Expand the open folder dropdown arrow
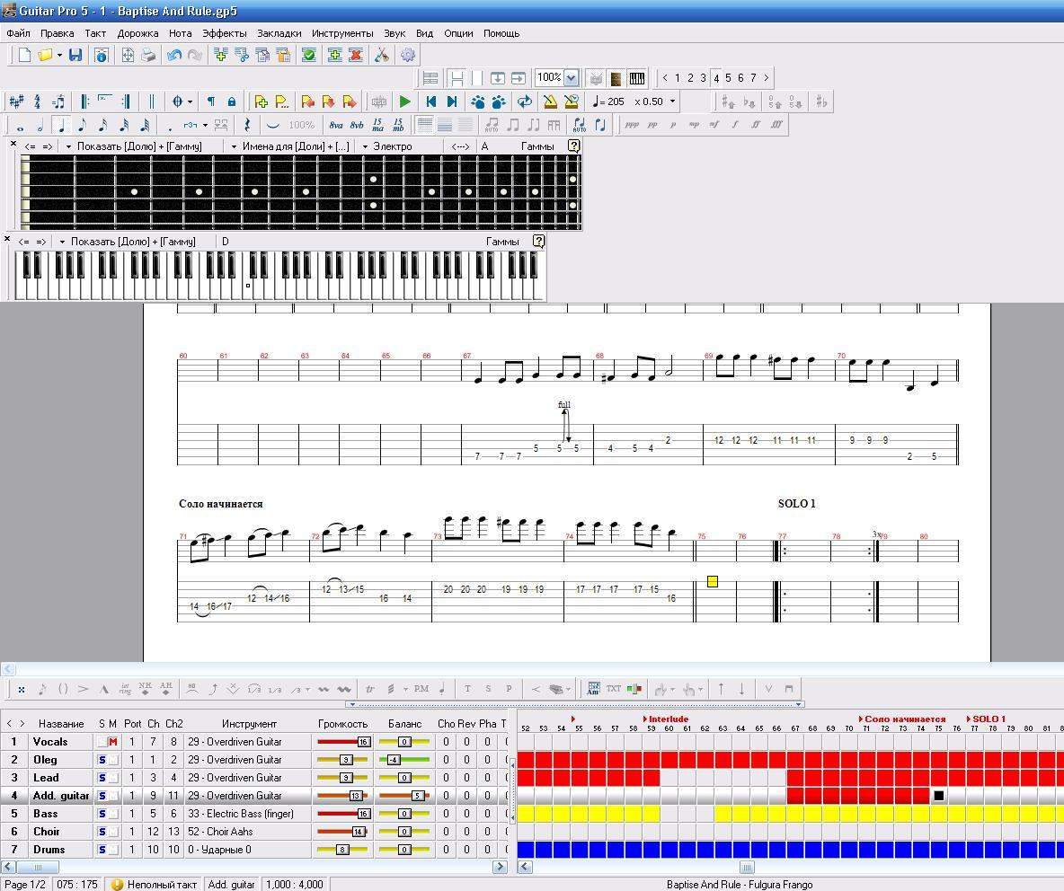The image size is (1064, 891). (x=59, y=55)
